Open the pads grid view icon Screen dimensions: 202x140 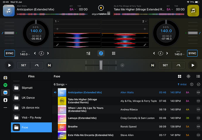[114, 53]
